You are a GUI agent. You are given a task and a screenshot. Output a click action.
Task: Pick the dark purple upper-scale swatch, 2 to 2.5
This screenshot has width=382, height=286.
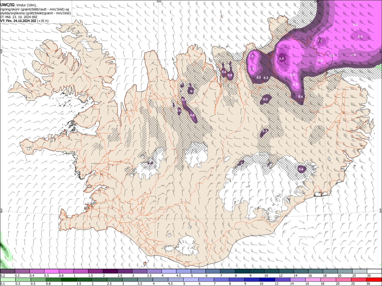tap(110, 271)
